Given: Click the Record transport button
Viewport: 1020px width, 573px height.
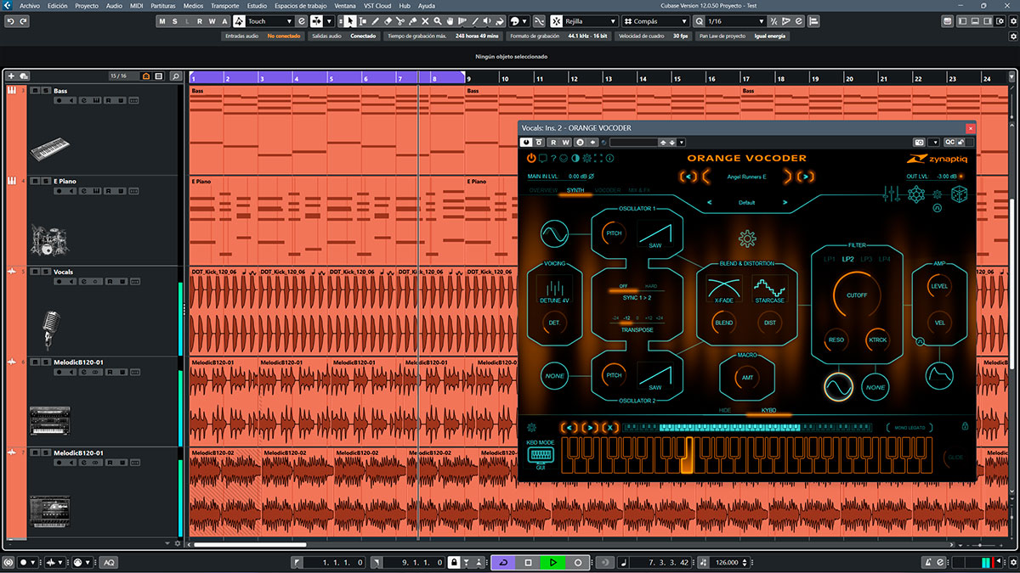Looking at the screenshot, I should 578,562.
